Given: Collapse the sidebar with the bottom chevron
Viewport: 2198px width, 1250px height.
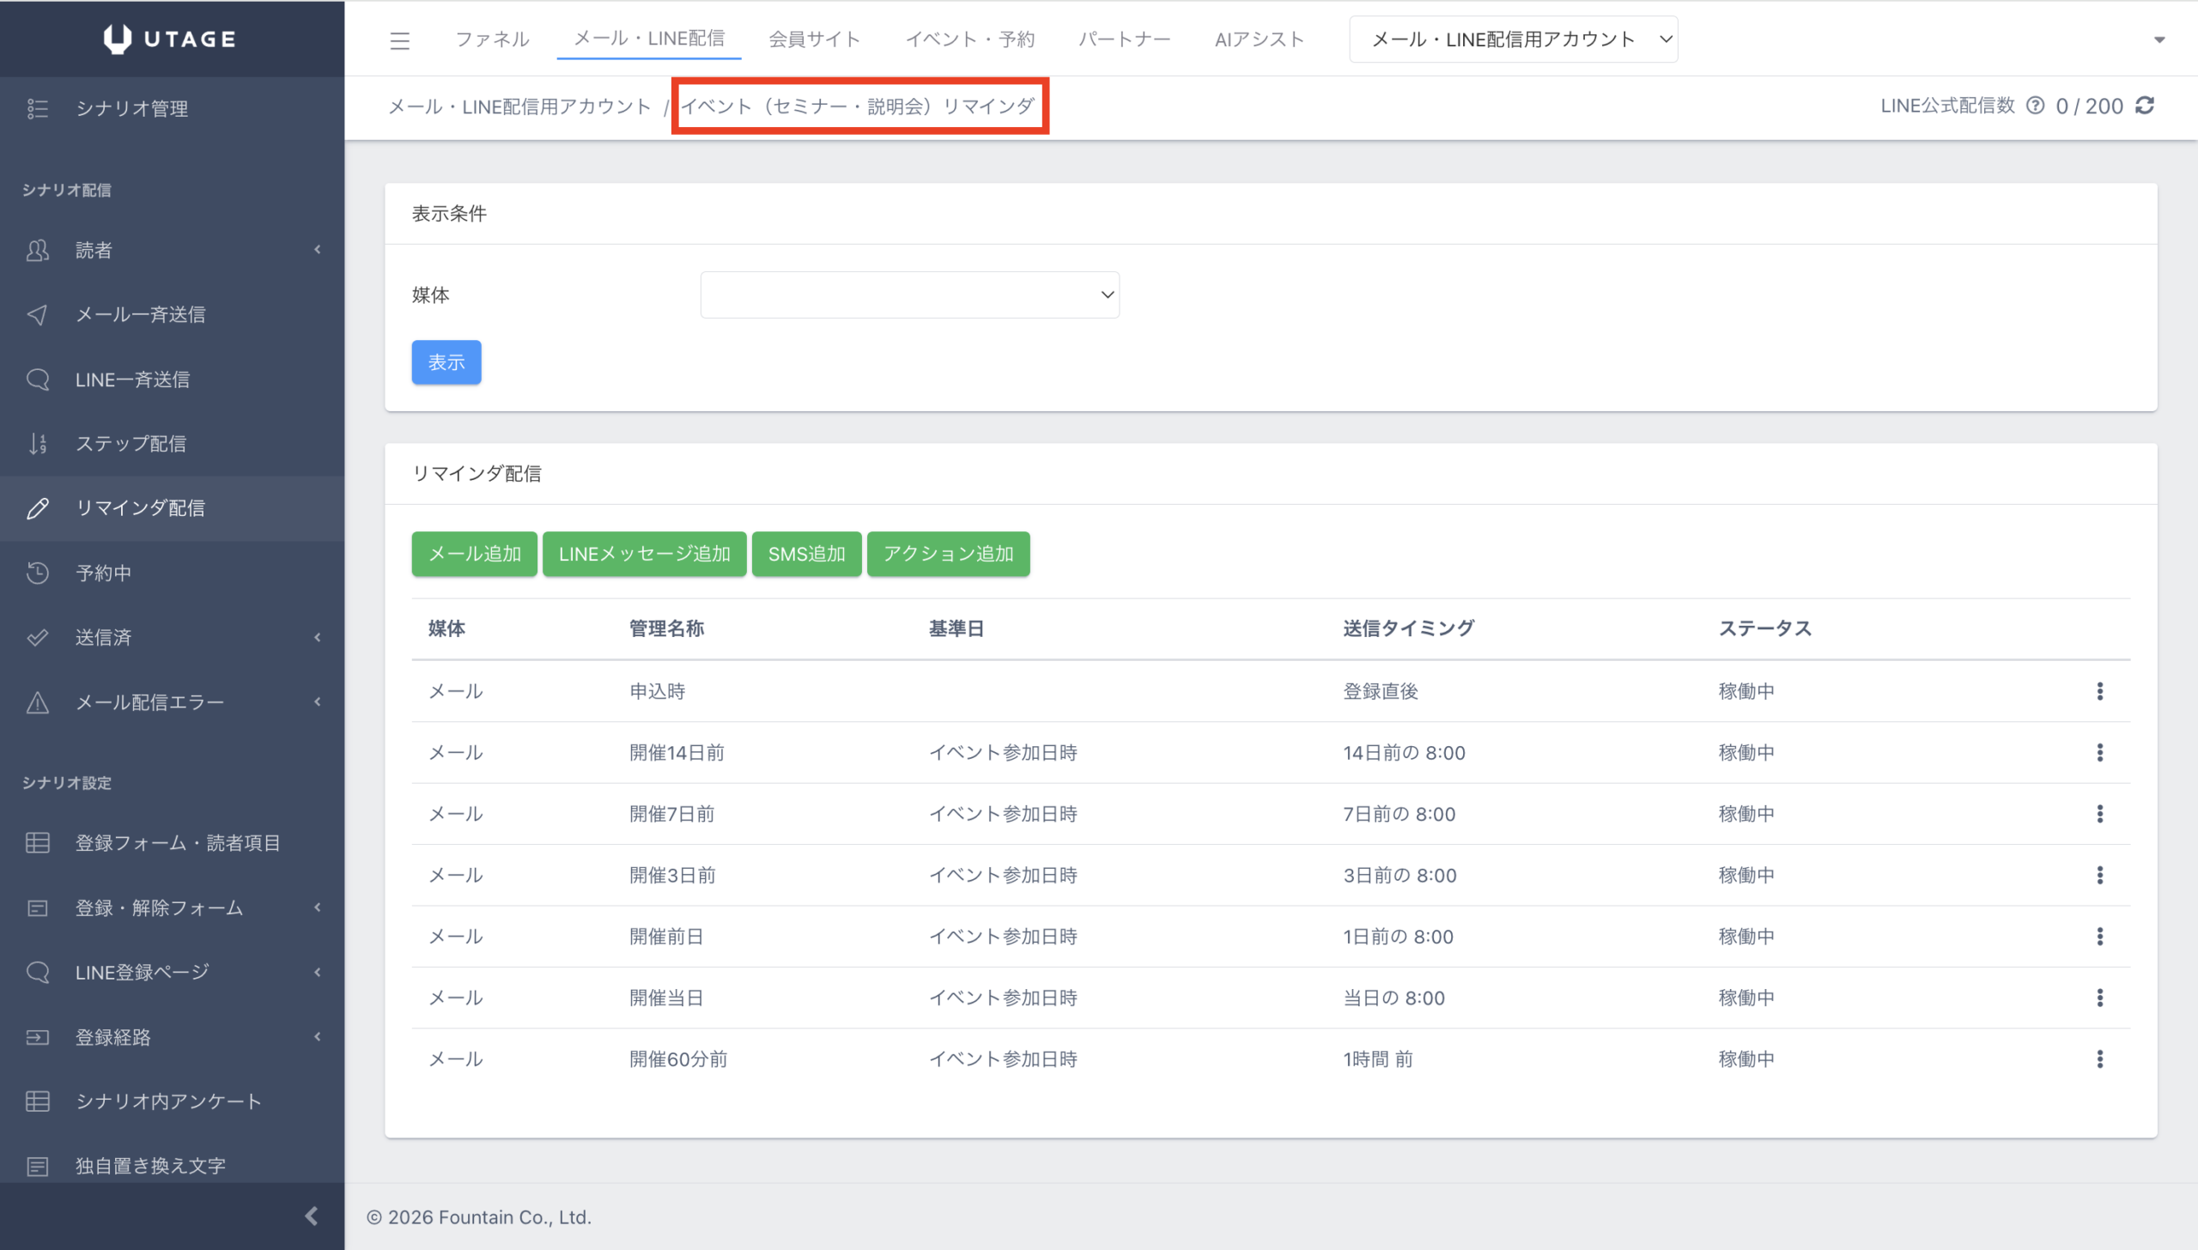Looking at the screenshot, I should (312, 1216).
